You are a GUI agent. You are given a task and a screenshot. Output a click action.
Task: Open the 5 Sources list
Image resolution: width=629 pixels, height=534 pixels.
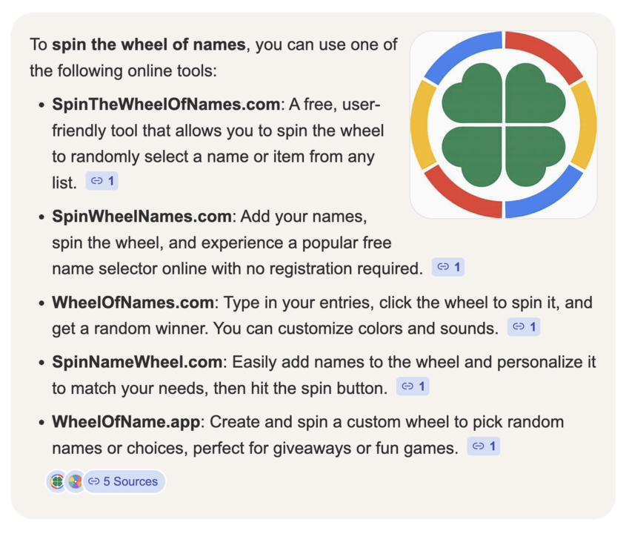(x=124, y=481)
